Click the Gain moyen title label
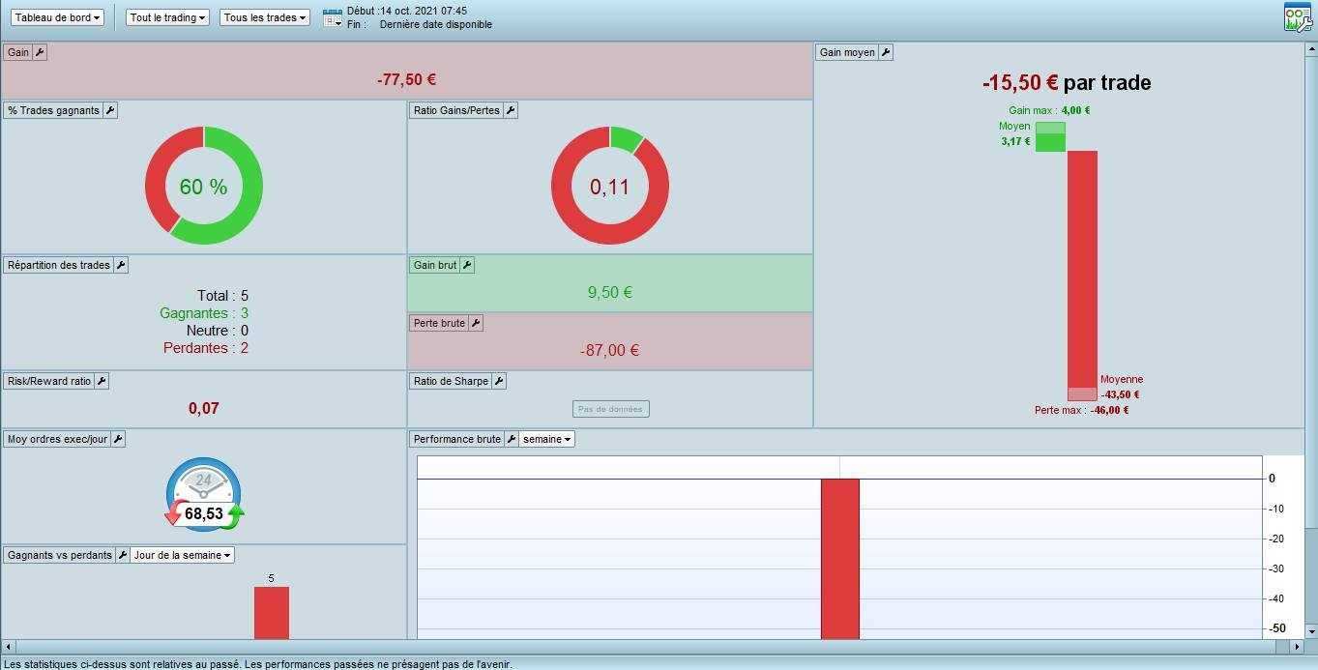1318x670 pixels. pos(847,52)
